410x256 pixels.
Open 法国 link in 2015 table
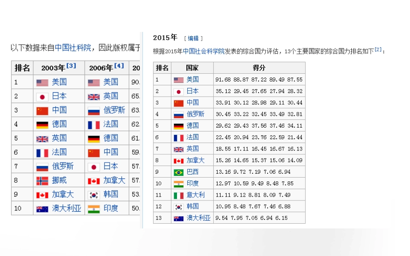(193, 137)
